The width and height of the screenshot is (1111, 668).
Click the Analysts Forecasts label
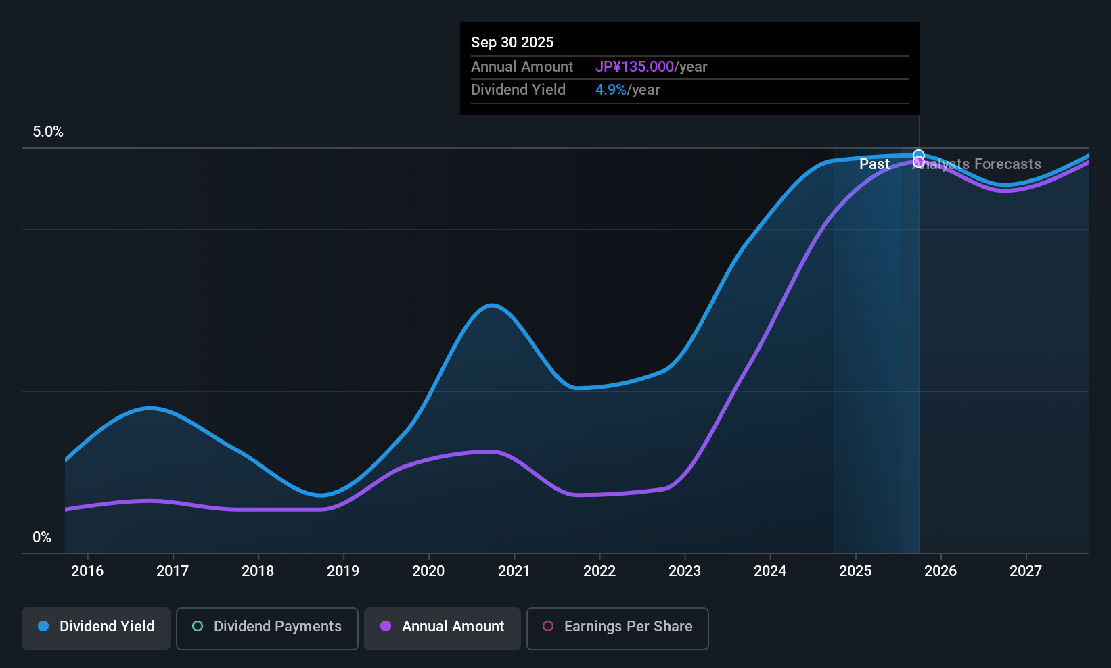point(977,164)
